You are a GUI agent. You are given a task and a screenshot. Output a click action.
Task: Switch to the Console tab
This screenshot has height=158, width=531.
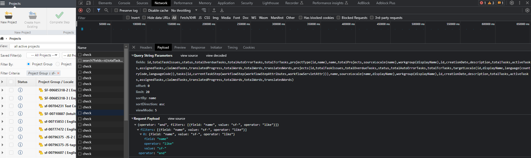tap(124, 3)
